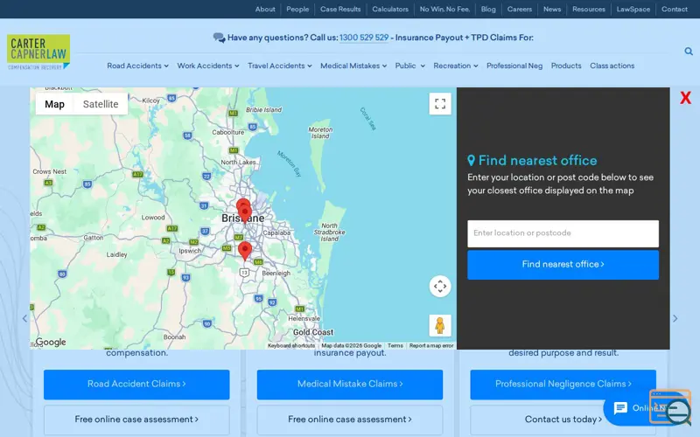The width and height of the screenshot is (700, 437).
Task: Click Professional Negligence Claims button
Action: pyautogui.click(x=563, y=384)
